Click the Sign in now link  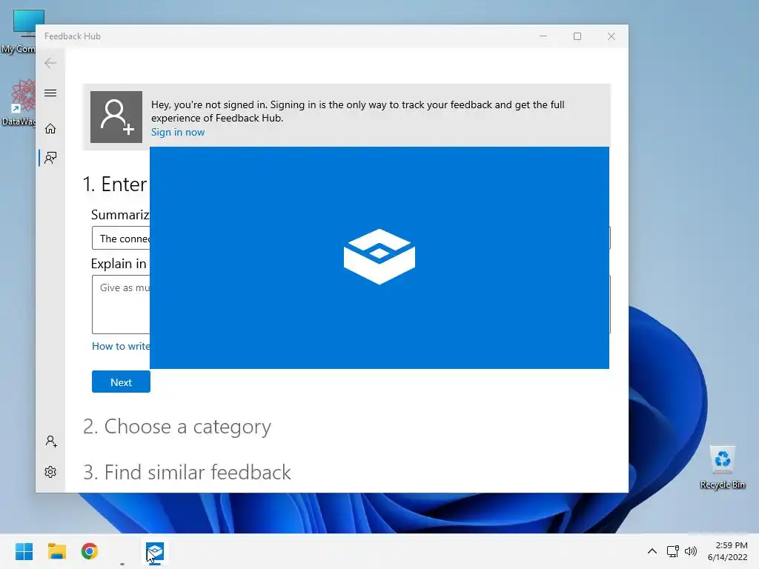click(x=178, y=132)
